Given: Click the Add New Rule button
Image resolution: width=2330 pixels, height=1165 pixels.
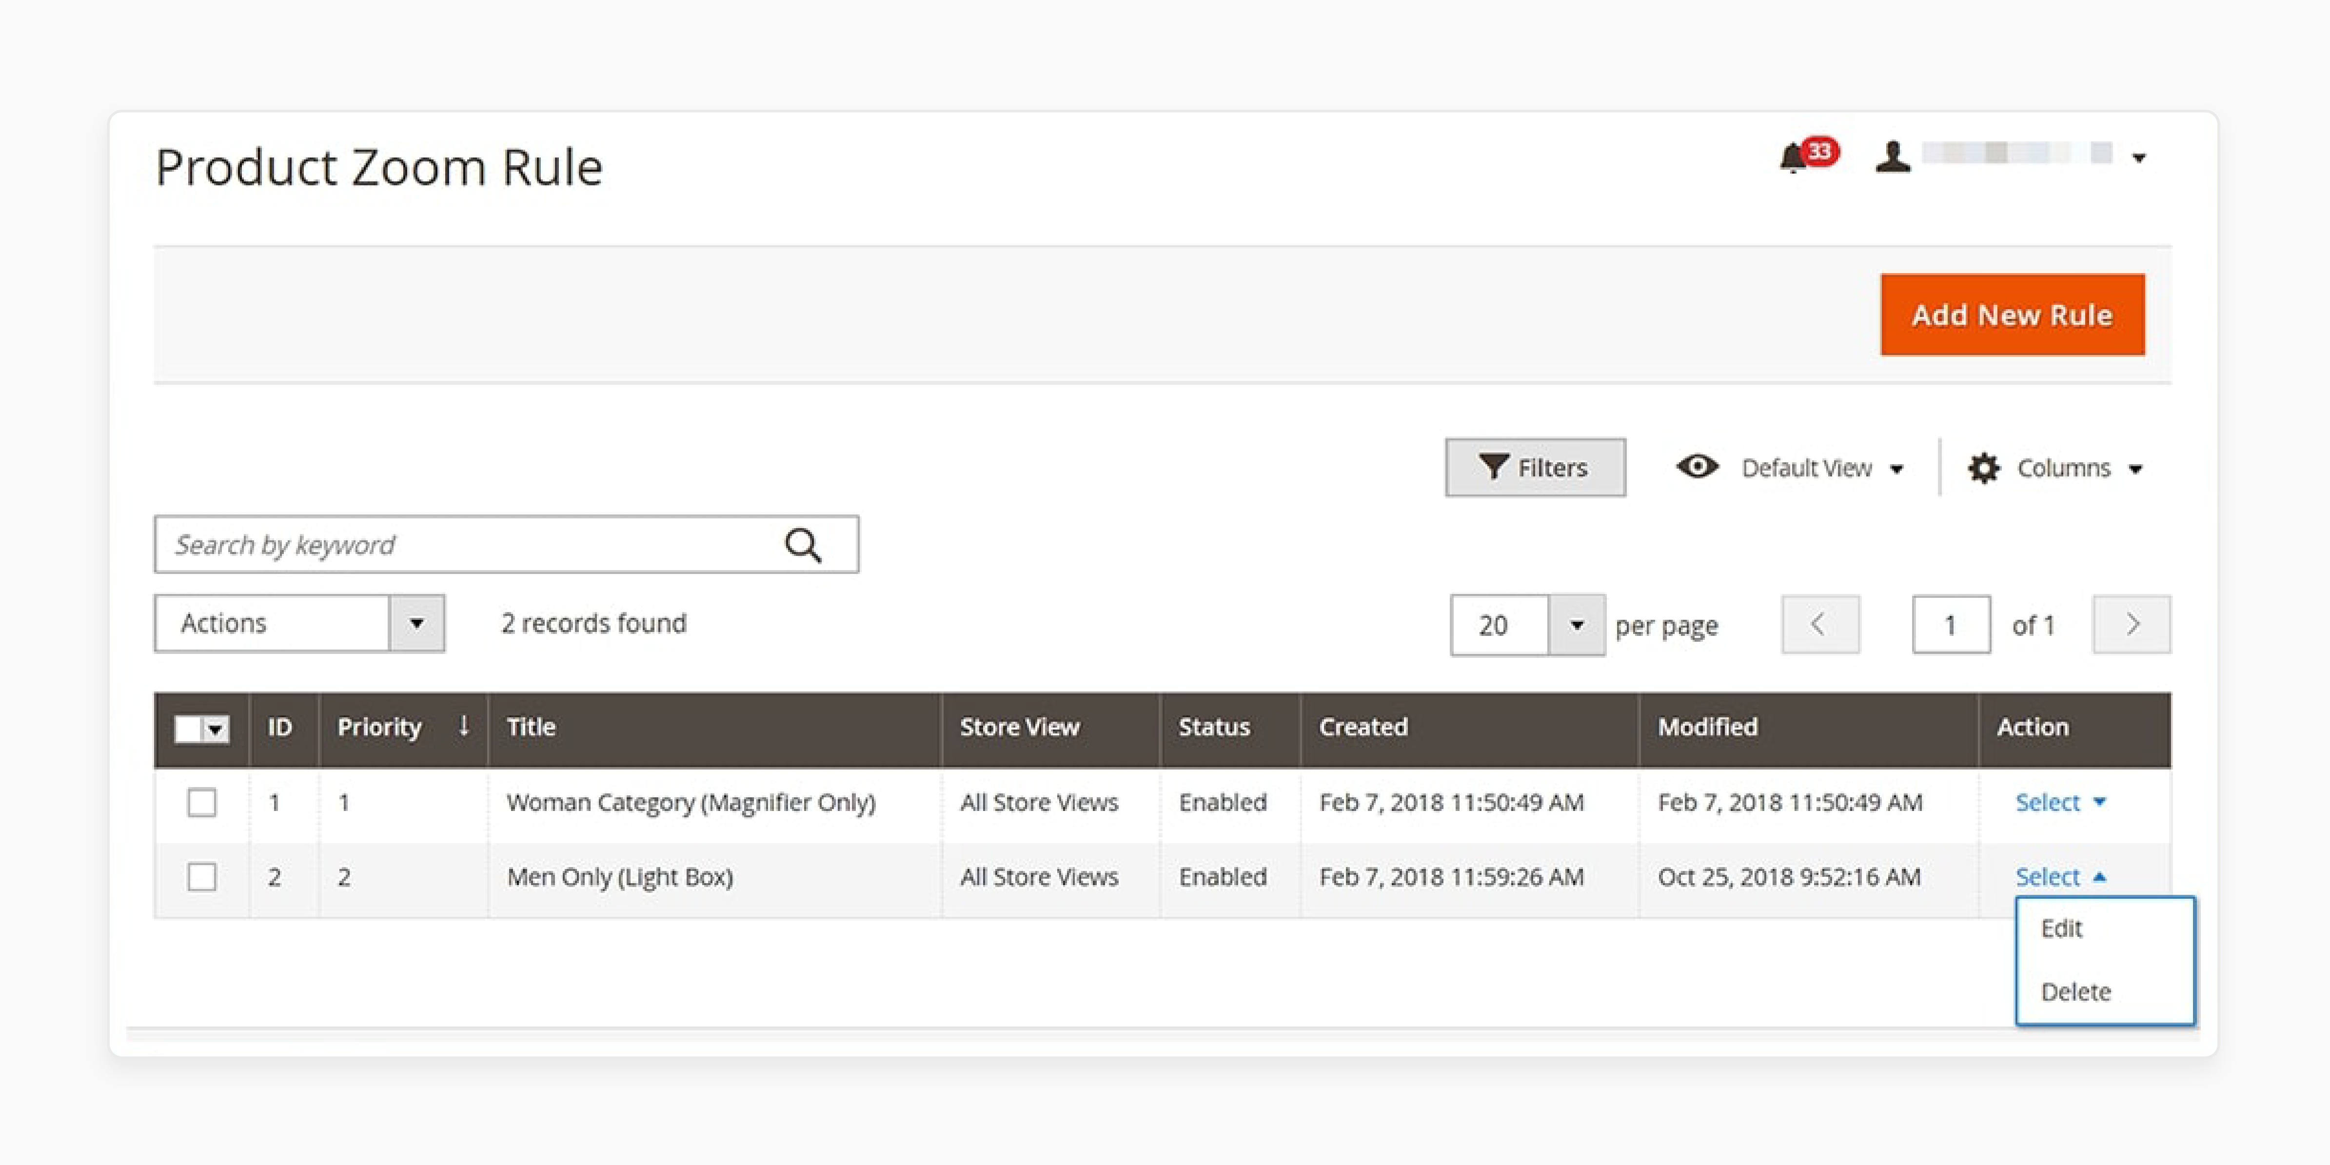Looking at the screenshot, I should pyautogui.click(x=2012, y=315).
